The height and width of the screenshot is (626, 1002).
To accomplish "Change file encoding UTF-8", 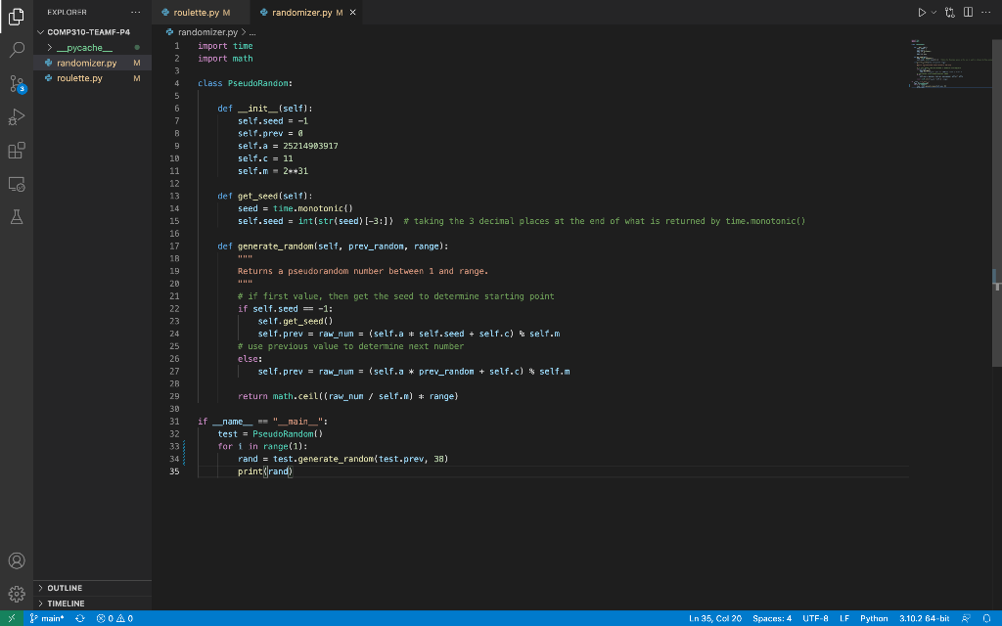I will tap(815, 618).
